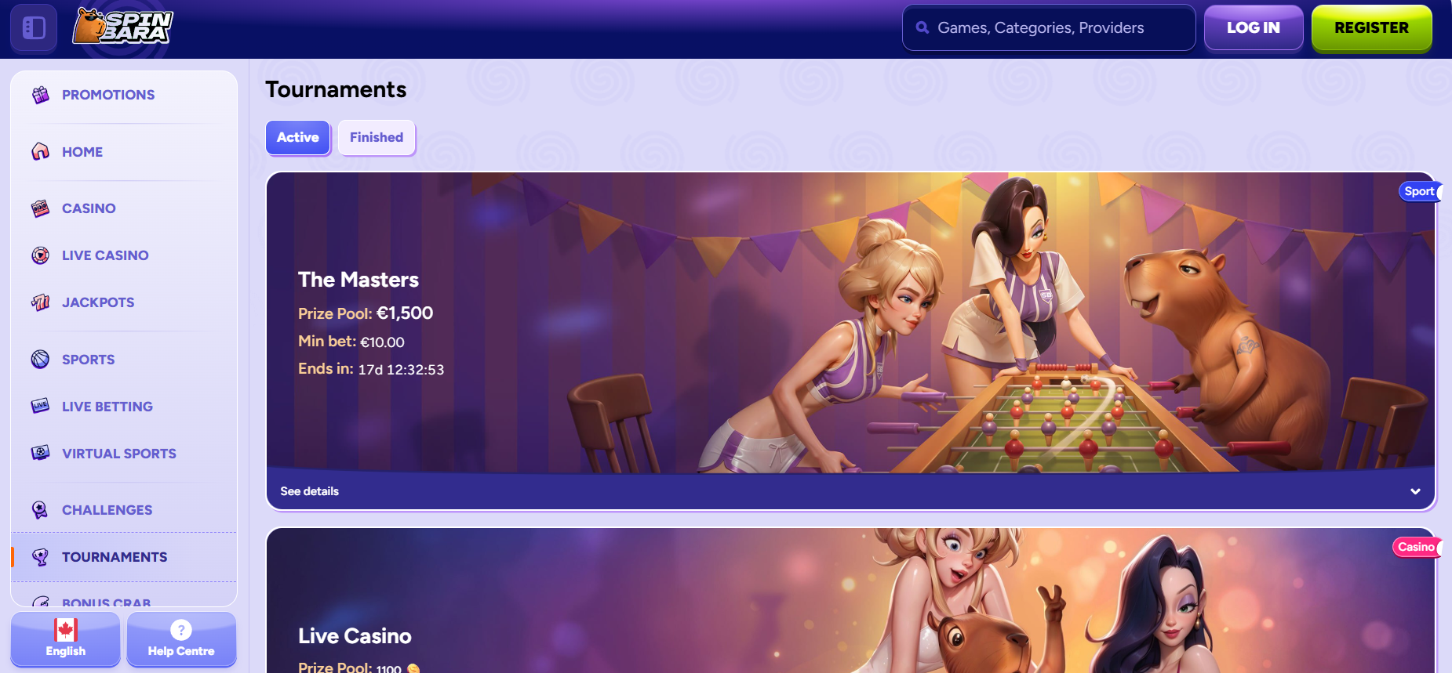The width and height of the screenshot is (1452, 673).
Task: Open Live Betting icon
Action: [41, 407]
